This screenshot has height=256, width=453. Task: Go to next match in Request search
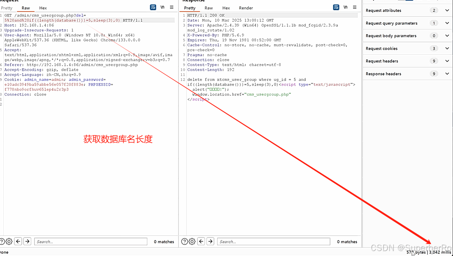[x=28, y=241]
